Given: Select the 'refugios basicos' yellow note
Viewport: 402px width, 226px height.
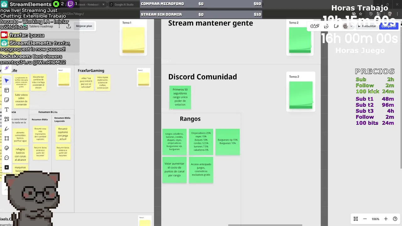Looking at the screenshot, I should coord(20,155).
